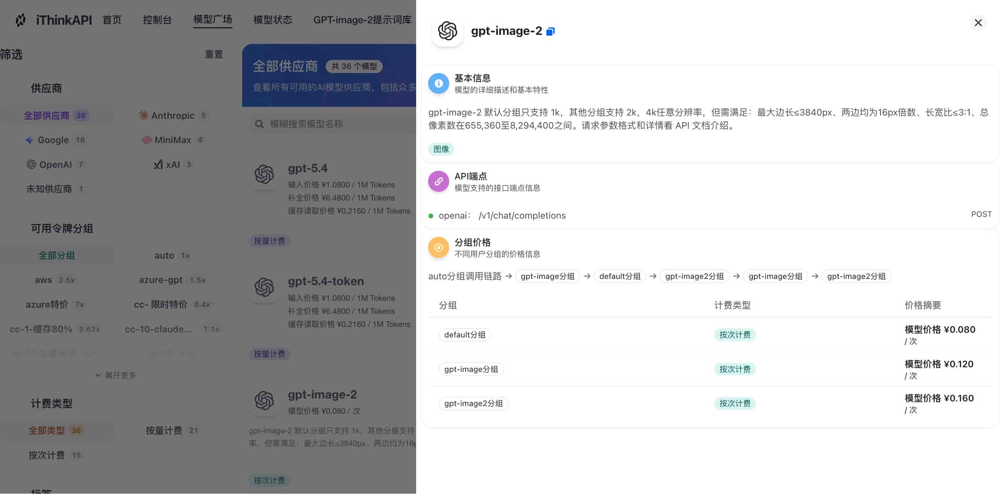The height and width of the screenshot is (494, 1000).
Task: Select the auto 1x token group
Action: 173,255
